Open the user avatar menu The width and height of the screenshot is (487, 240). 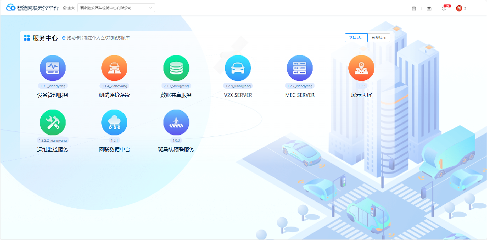coord(460,8)
